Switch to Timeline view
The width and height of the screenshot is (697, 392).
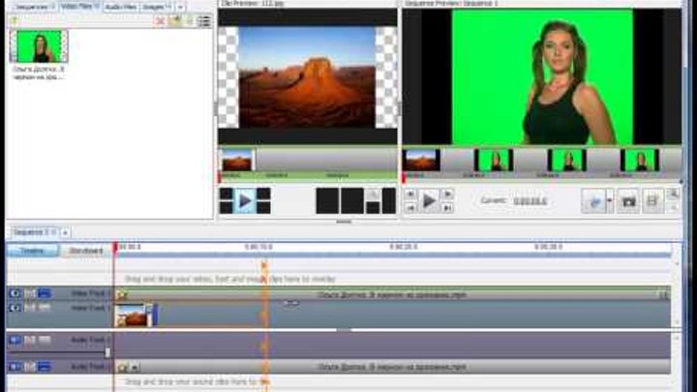33,251
